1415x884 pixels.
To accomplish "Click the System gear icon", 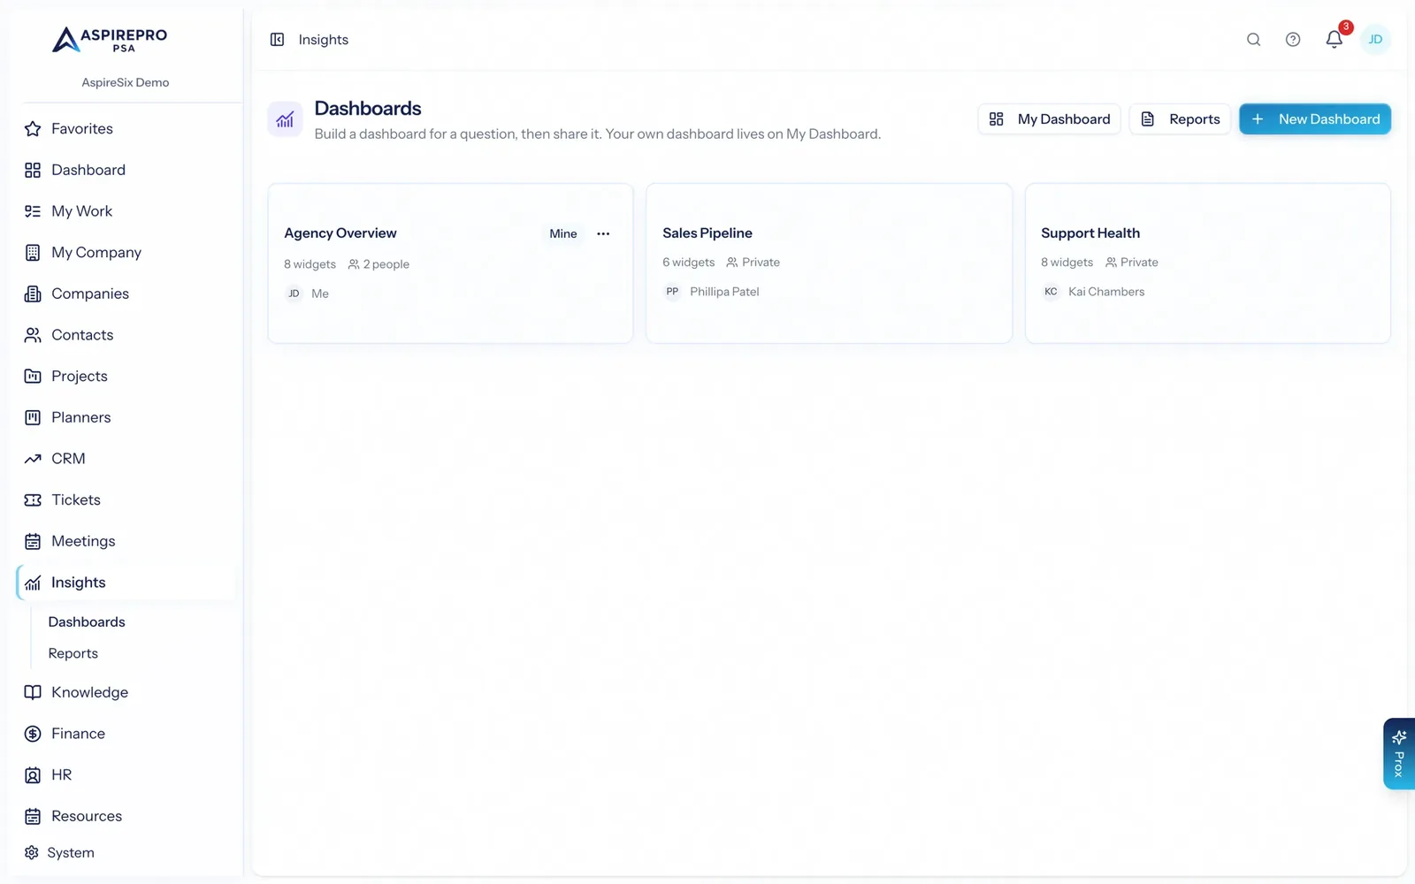I will [32, 853].
